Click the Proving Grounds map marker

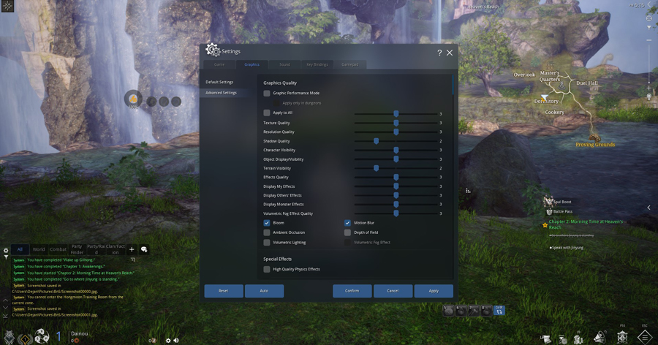(x=594, y=137)
